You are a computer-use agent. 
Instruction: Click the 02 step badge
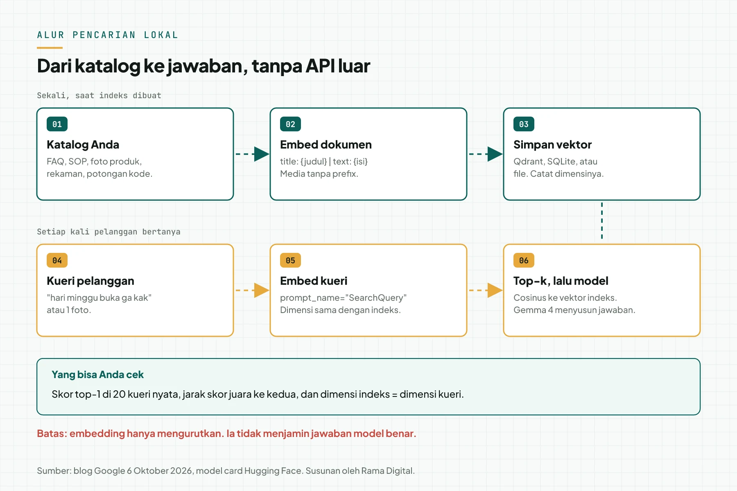tap(290, 124)
